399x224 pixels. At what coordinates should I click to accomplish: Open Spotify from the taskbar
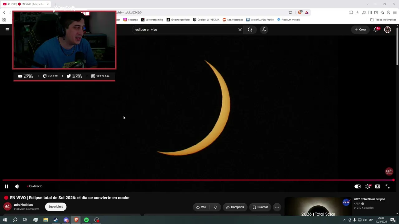point(86,220)
